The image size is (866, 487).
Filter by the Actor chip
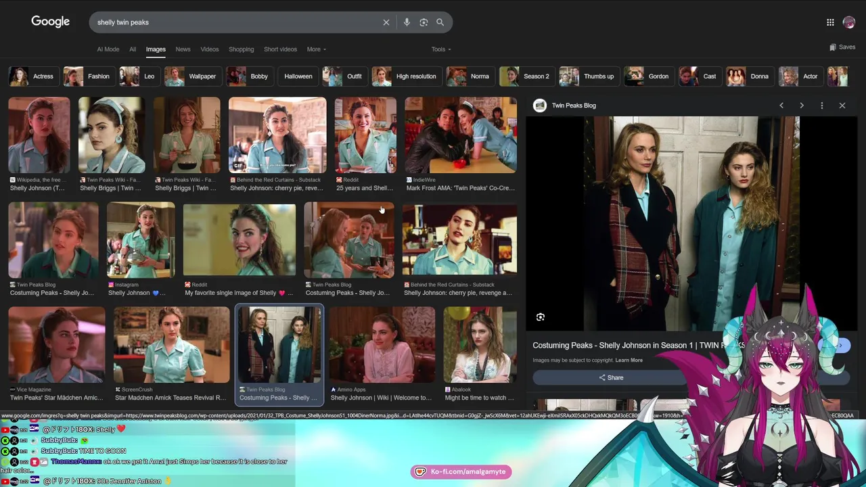tap(800, 76)
